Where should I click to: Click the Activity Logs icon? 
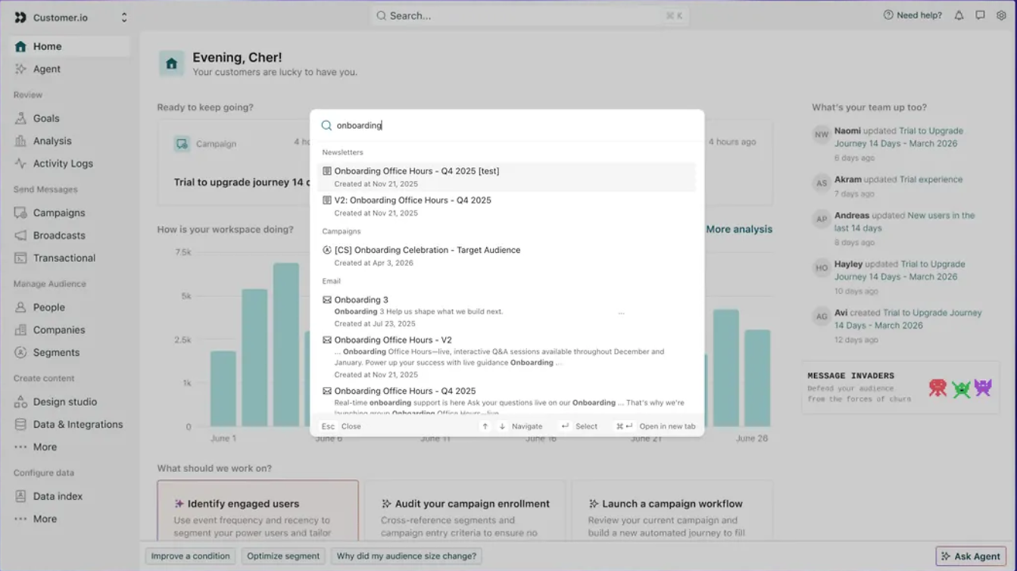point(20,164)
